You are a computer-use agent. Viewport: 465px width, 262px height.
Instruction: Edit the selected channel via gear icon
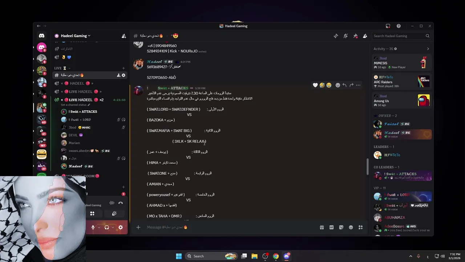coord(124,75)
